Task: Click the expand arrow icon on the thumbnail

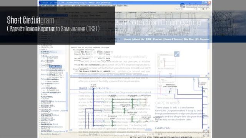Action: [x=177, y=54]
